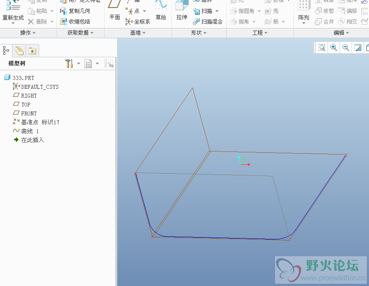Image resolution: width=369 pixels, height=286 pixels.
Task: Select the Trim (修剪) tool
Action: [324, 11]
